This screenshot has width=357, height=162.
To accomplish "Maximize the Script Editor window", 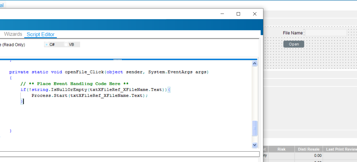I will click(x=238, y=14).
